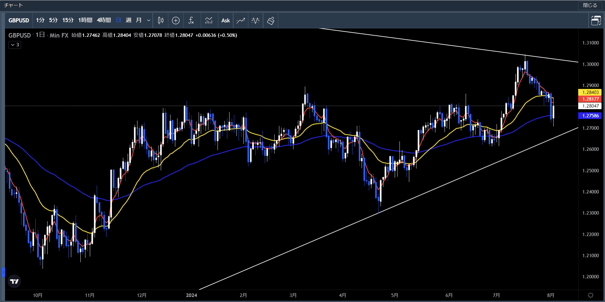Switch to the 1時間 timeframe
The width and height of the screenshot is (605, 302).
click(x=85, y=20)
